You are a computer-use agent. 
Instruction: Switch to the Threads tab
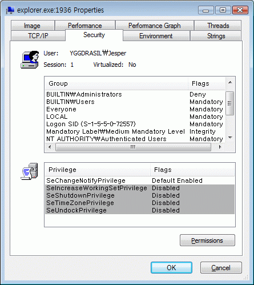coord(218,26)
